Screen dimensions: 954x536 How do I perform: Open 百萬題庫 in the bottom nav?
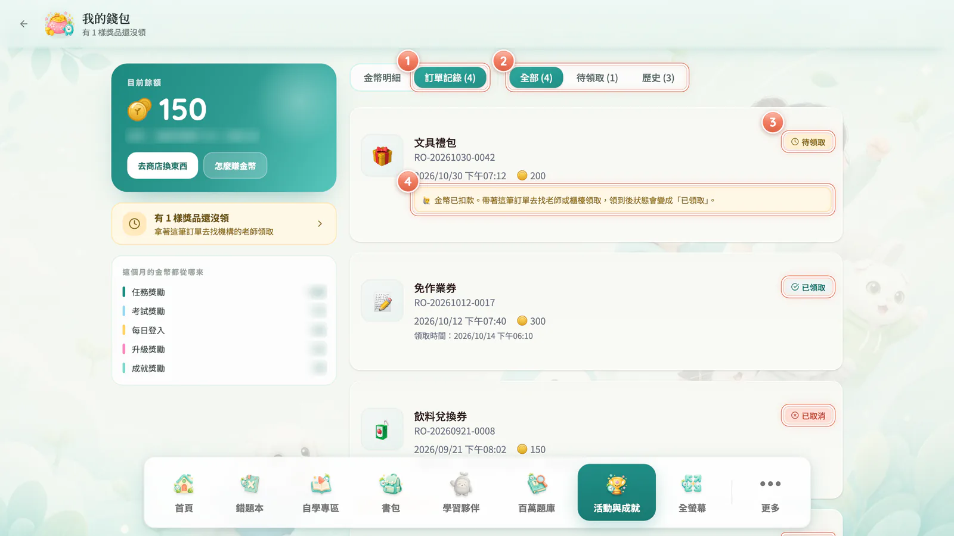coord(537,493)
